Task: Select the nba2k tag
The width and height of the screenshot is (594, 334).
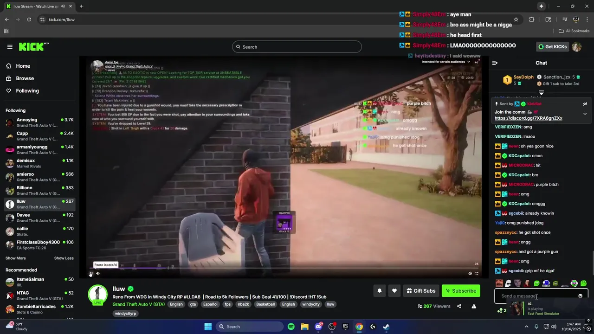Action: click(x=243, y=304)
